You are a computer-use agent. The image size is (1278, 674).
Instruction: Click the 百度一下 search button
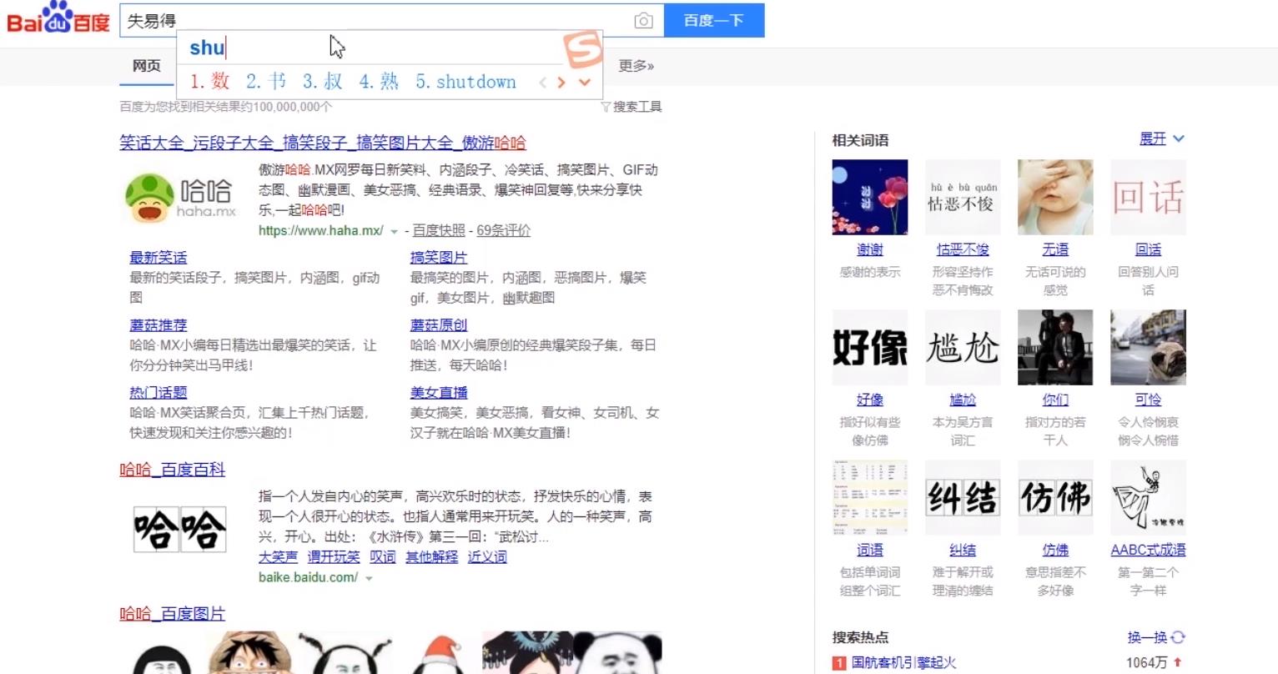pyautogui.click(x=714, y=20)
